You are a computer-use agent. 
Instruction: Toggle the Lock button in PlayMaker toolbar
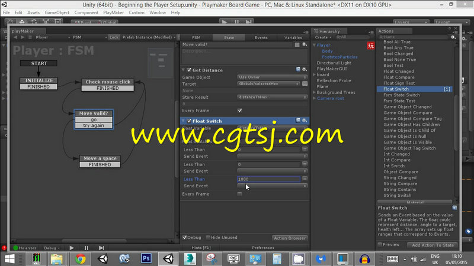coord(114,37)
